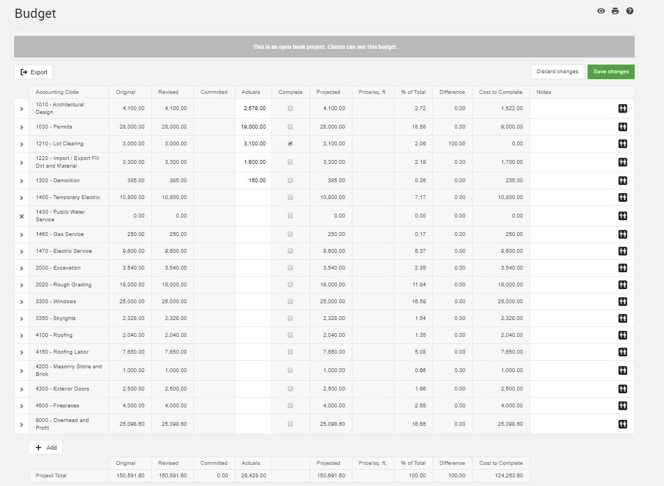Click the Actuals field for 1300 Demolition
This screenshot has width=664, height=486.
(x=253, y=181)
